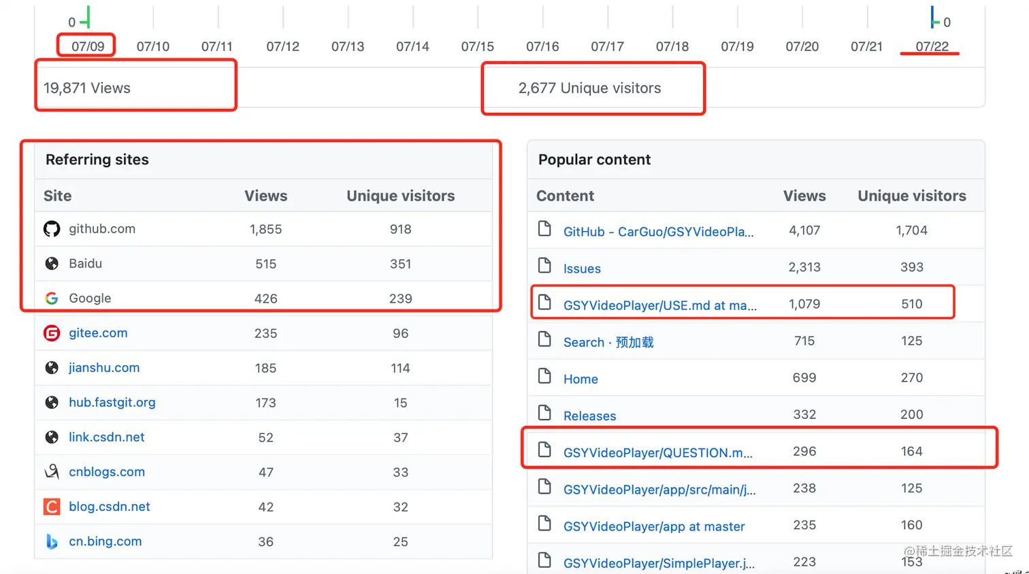Image resolution: width=1029 pixels, height=574 pixels.
Task: Click the Referring sites panel heading
Action: pos(97,159)
